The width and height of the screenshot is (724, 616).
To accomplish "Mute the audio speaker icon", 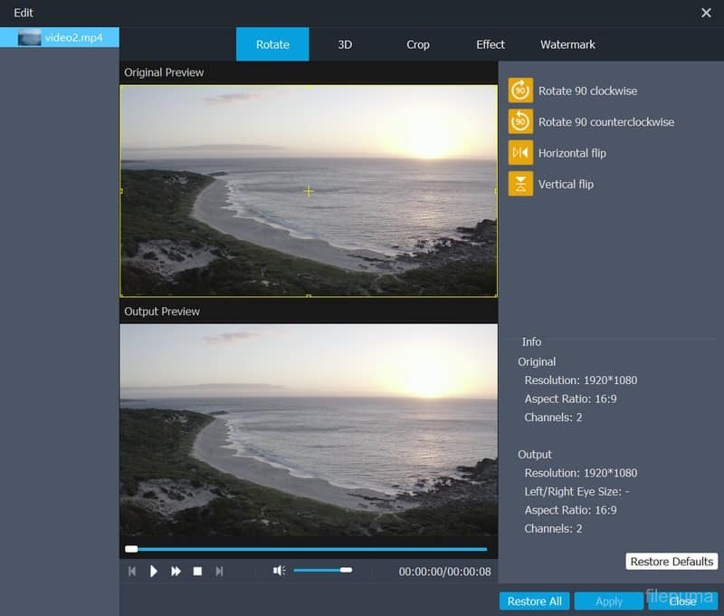I will (x=280, y=571).
